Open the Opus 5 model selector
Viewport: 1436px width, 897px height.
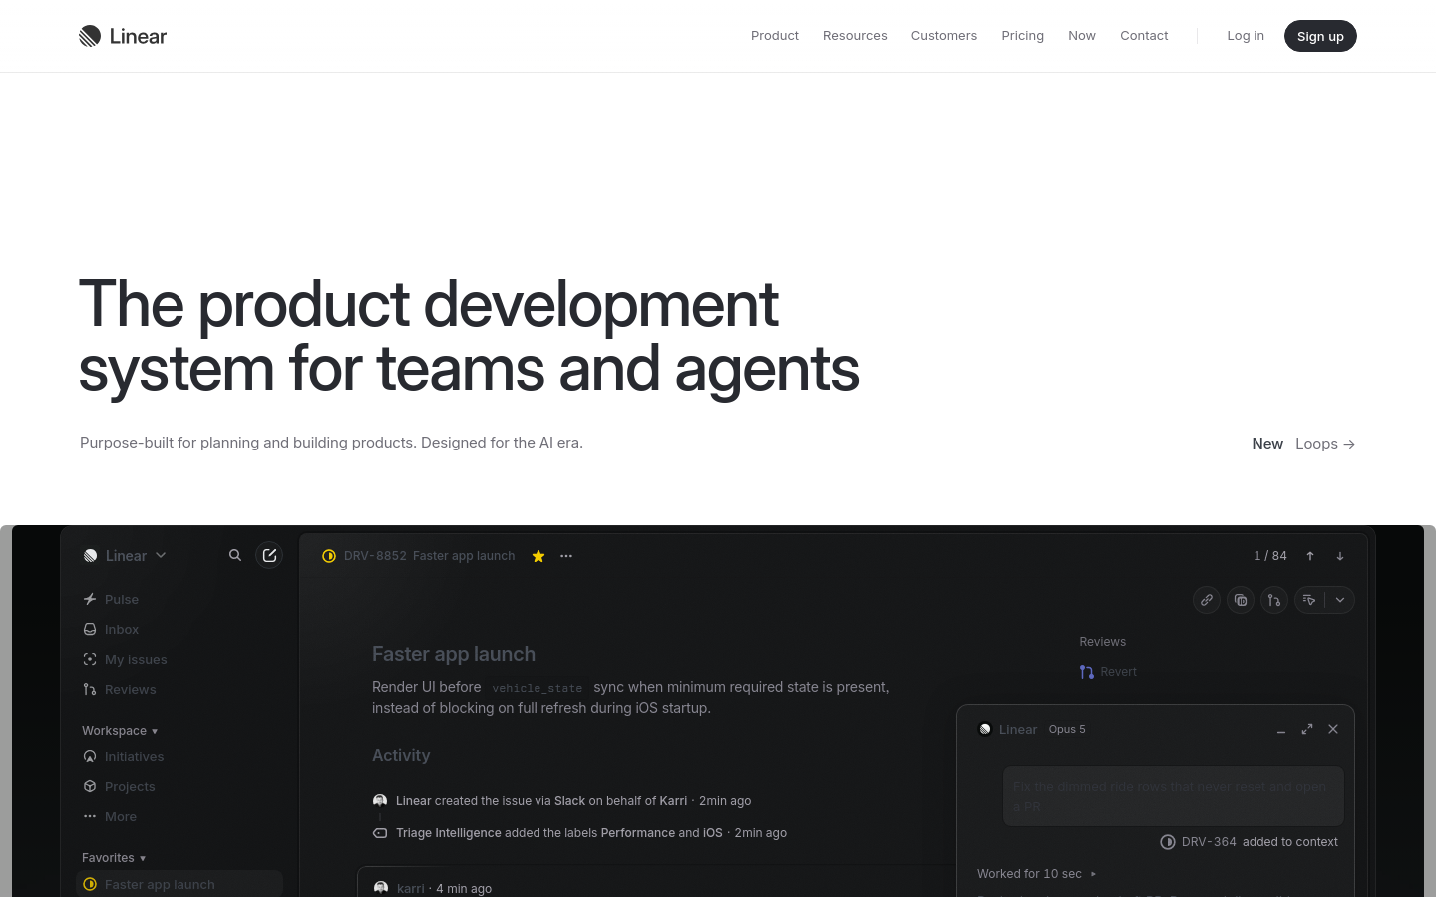1067,729
